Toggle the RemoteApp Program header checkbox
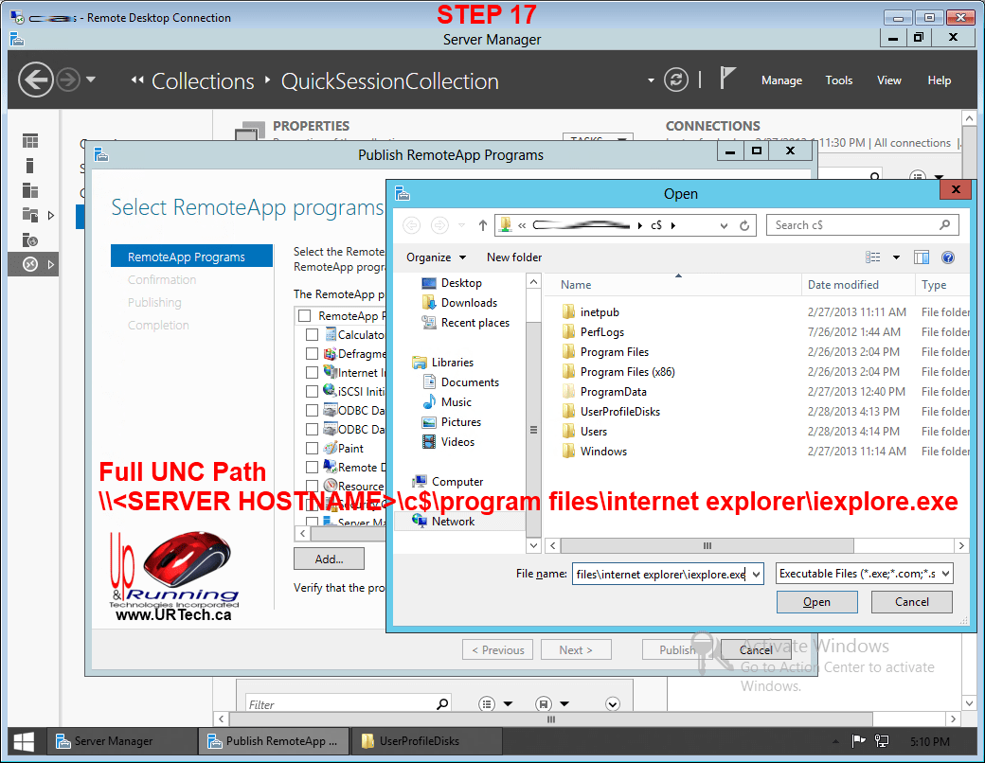This screenshot has height=763, width=985. [304, 316]
